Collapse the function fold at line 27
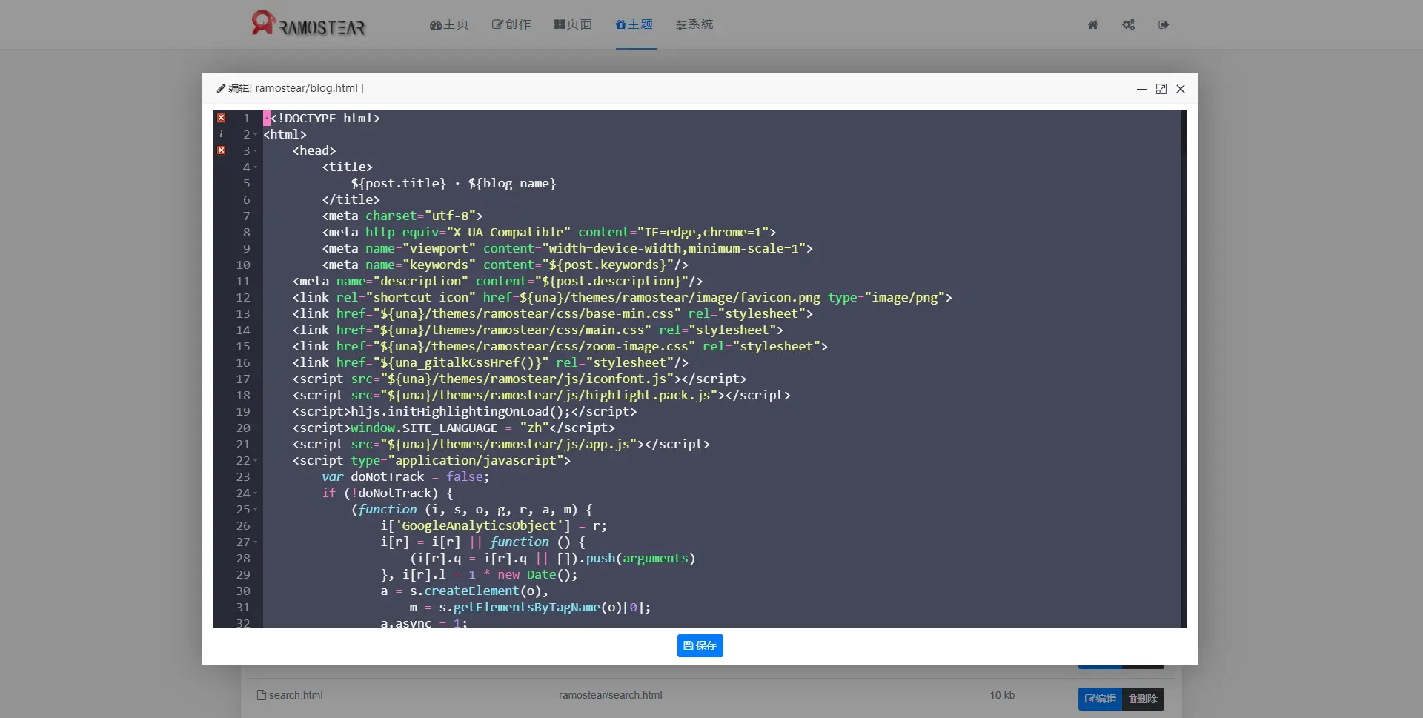The width and height of the screenshot is (1423, 718). click(x=256, y=542)
